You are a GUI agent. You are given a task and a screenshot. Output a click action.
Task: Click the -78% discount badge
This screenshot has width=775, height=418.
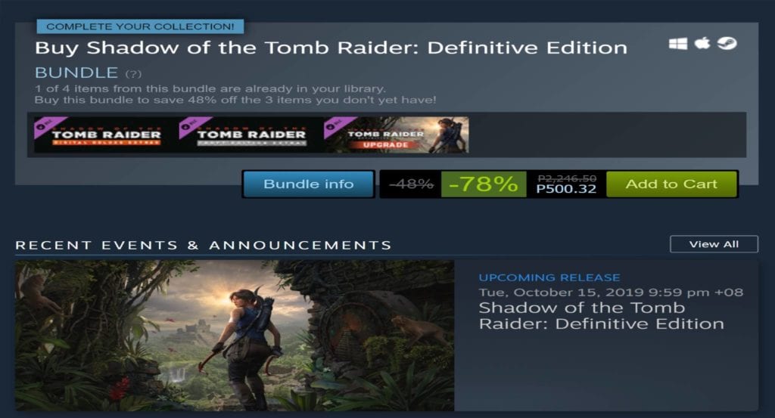point(484,184)
